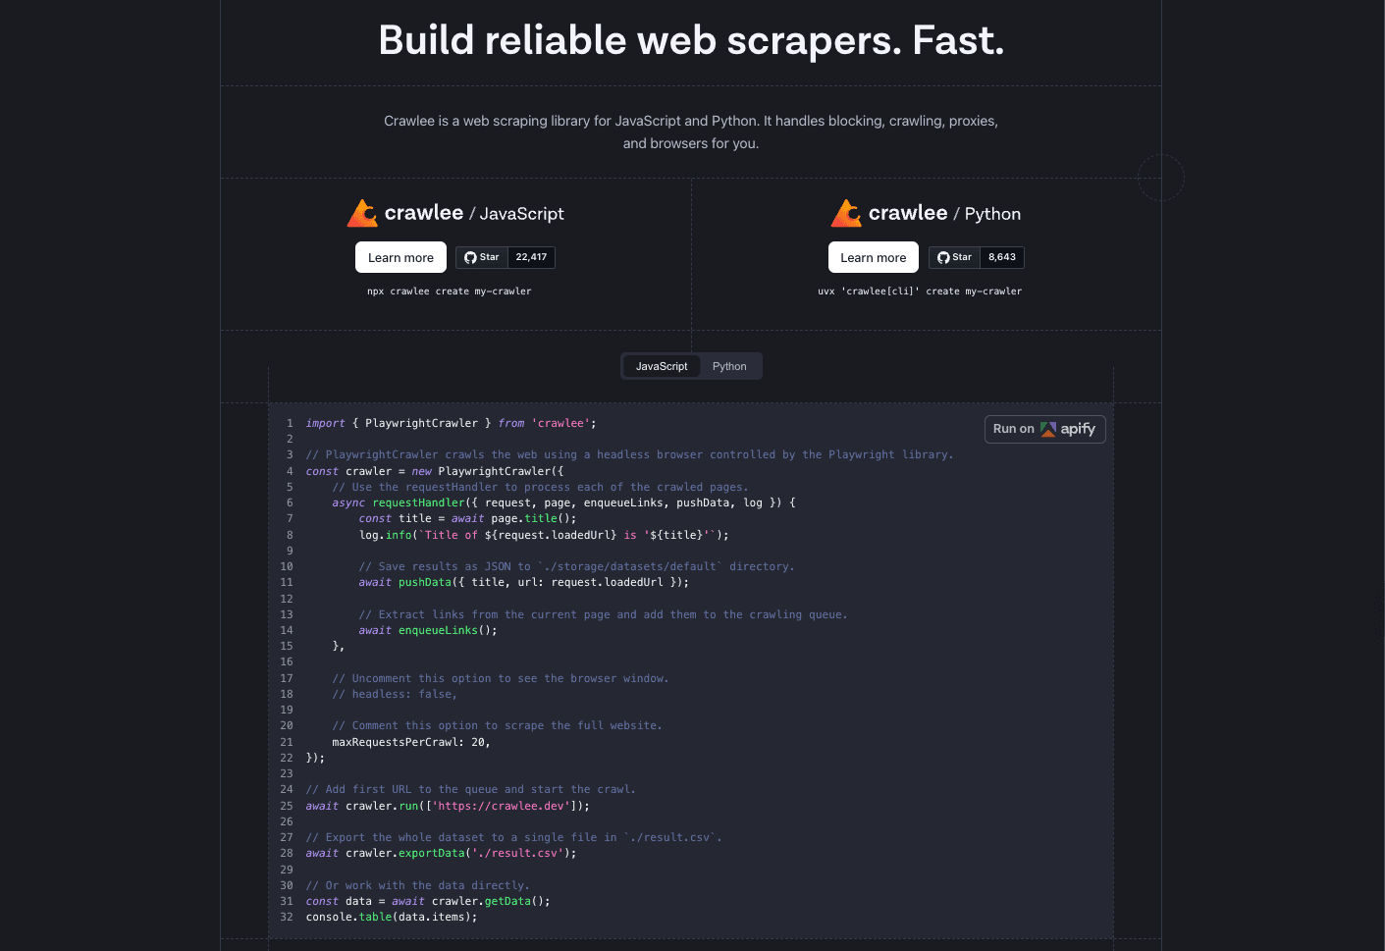
Task: Click the Crawlee JavaScript flame logo
Action: point(362,213)
